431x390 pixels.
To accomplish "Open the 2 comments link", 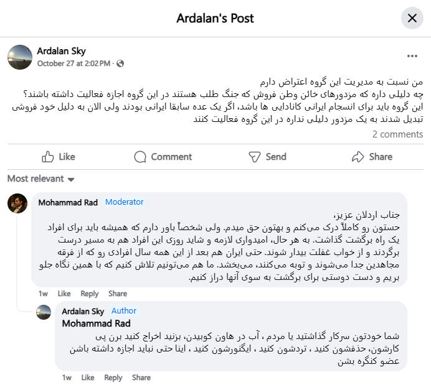I will tap(397, 134).
